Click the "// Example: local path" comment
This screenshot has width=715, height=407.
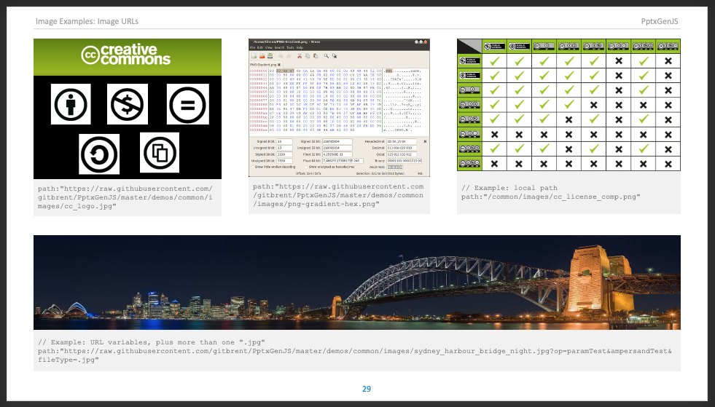509,188
